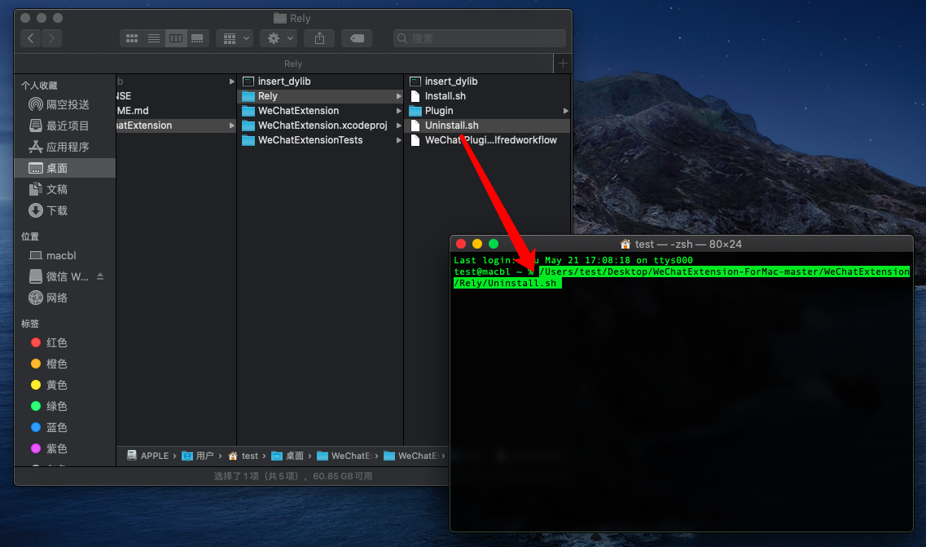Click 用户 in the path bar
Viewport: 926px width, 547px height.
(x=198, y=456)
